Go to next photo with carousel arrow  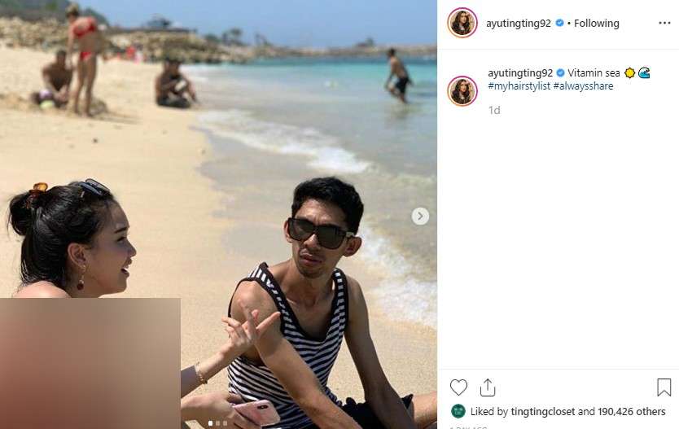[x=420, y=216]
